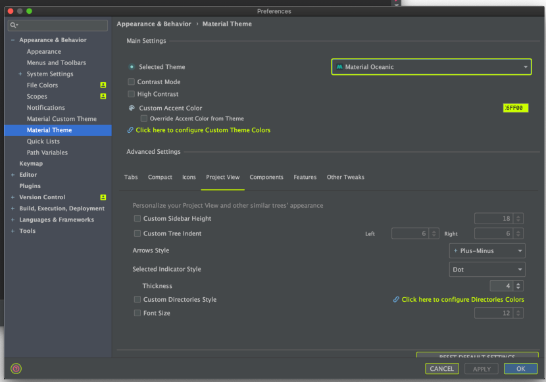
Task: Open the Keymap settings page
Action: (31, 164)
